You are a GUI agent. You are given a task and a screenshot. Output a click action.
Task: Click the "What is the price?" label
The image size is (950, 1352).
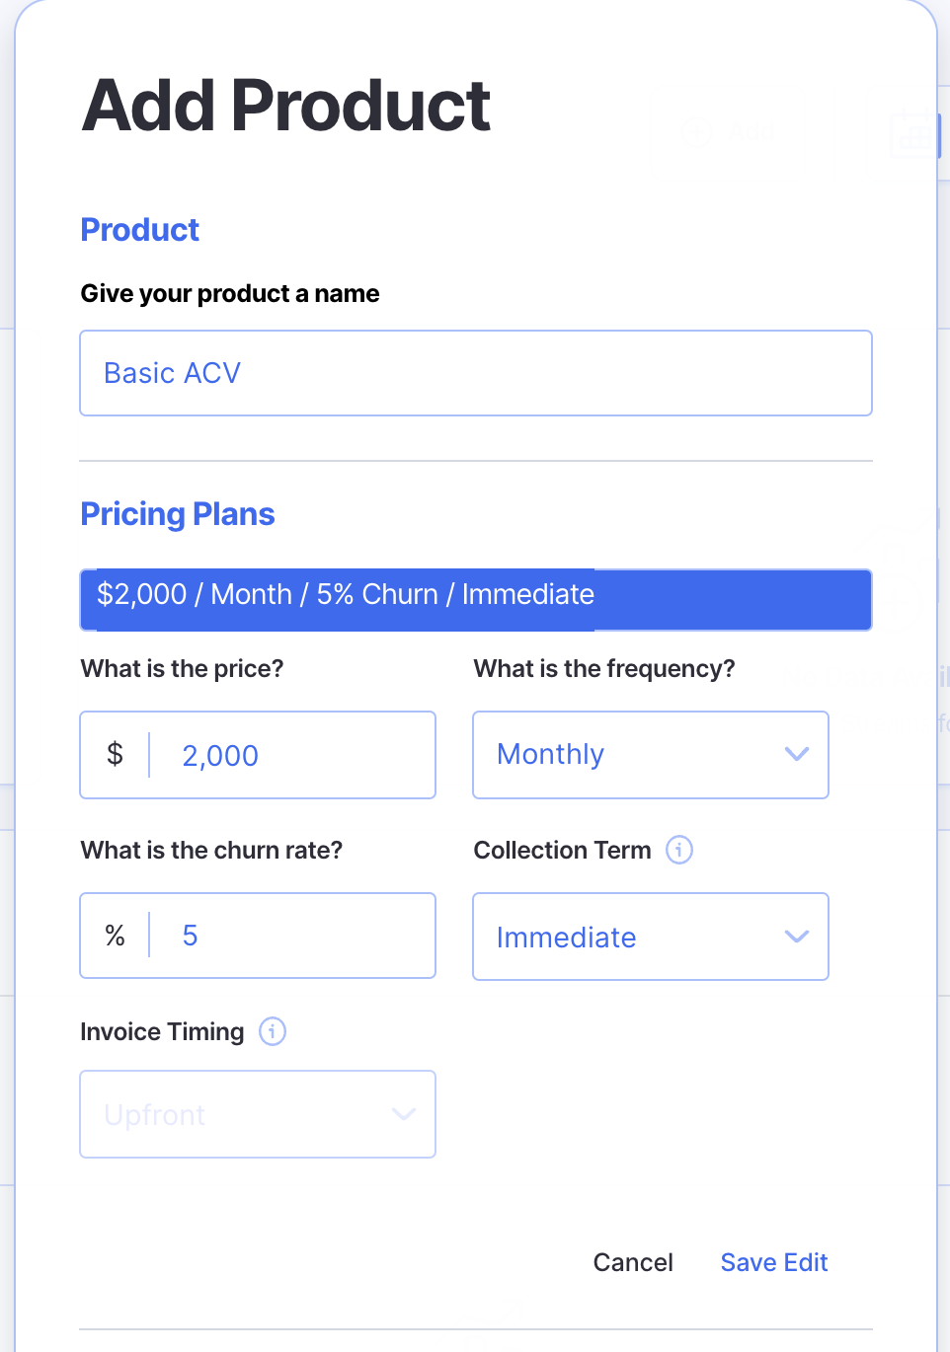[182, 669]
